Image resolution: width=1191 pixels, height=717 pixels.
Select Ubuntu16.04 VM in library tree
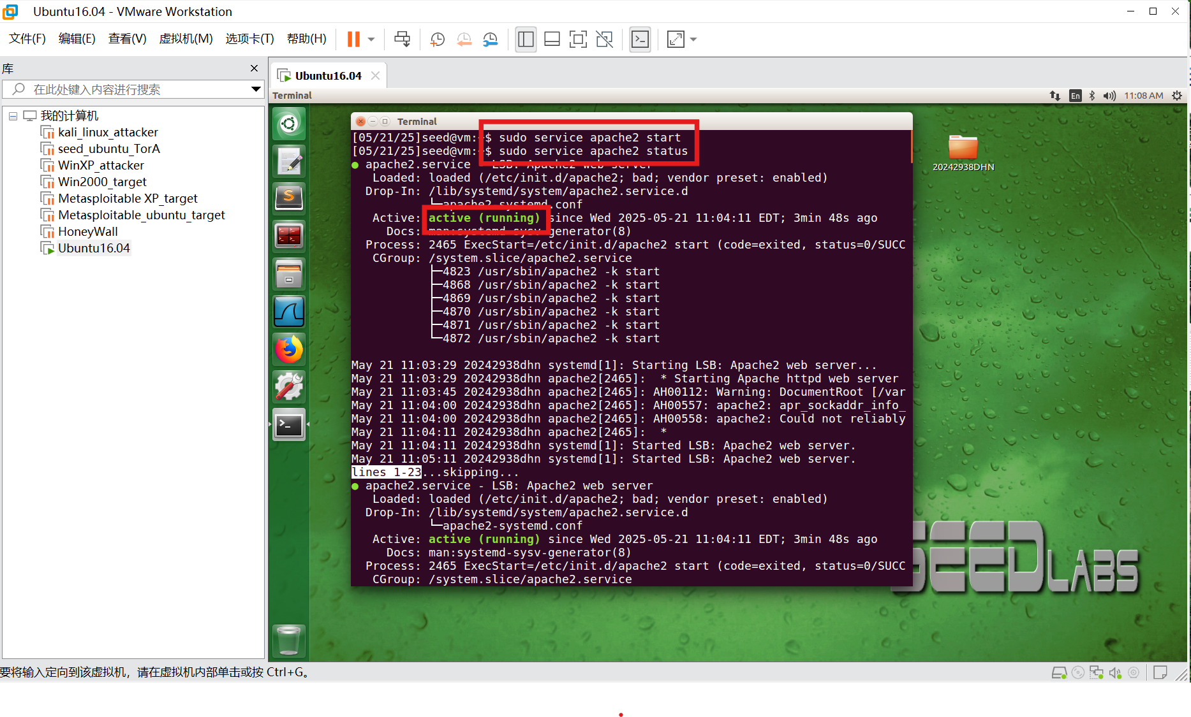[x=94, y=248]
